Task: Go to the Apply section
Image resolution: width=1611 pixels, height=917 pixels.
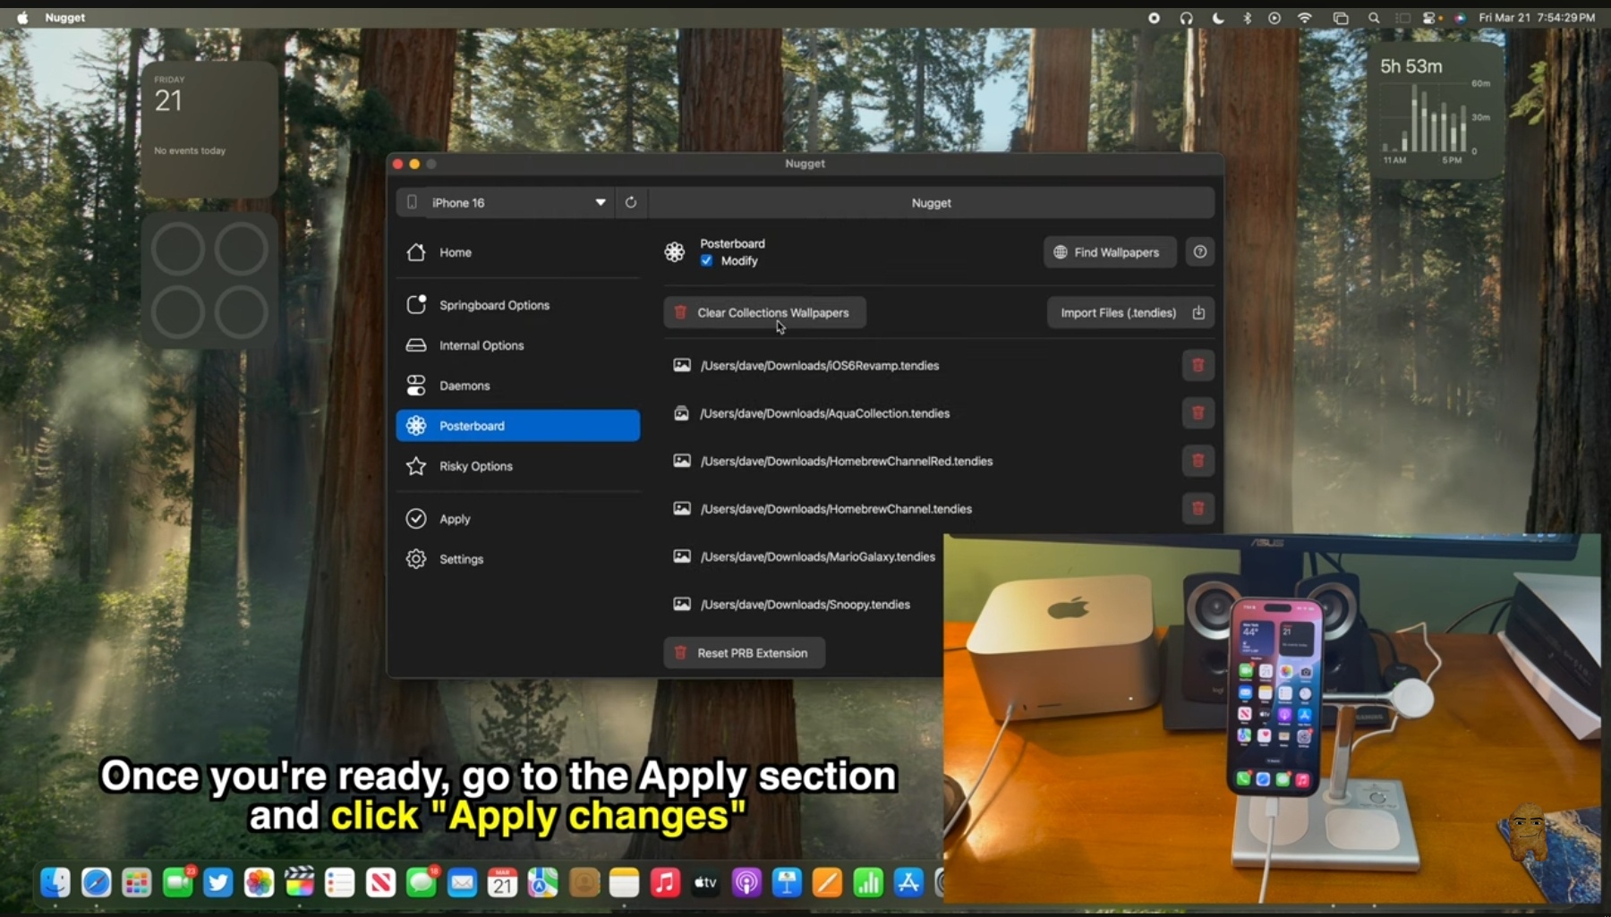Action: 517,519
